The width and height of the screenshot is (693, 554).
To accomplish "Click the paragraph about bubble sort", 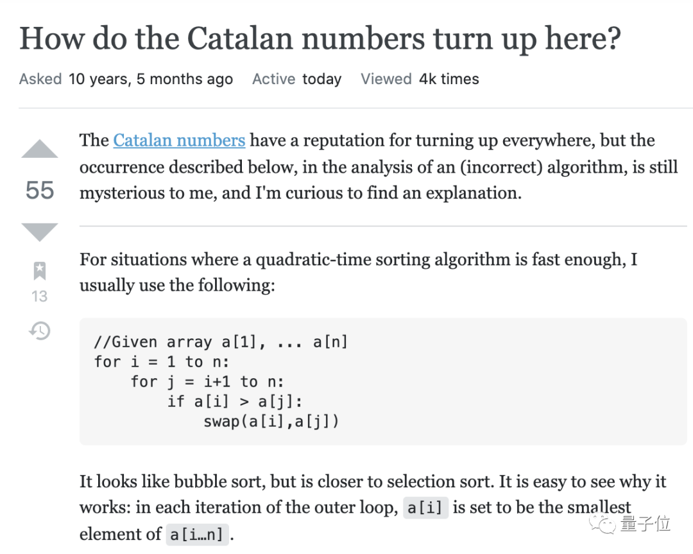I will click(x=373, y=508).
